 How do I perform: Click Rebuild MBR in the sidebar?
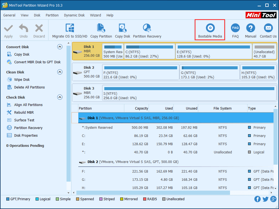coord(24,113)
